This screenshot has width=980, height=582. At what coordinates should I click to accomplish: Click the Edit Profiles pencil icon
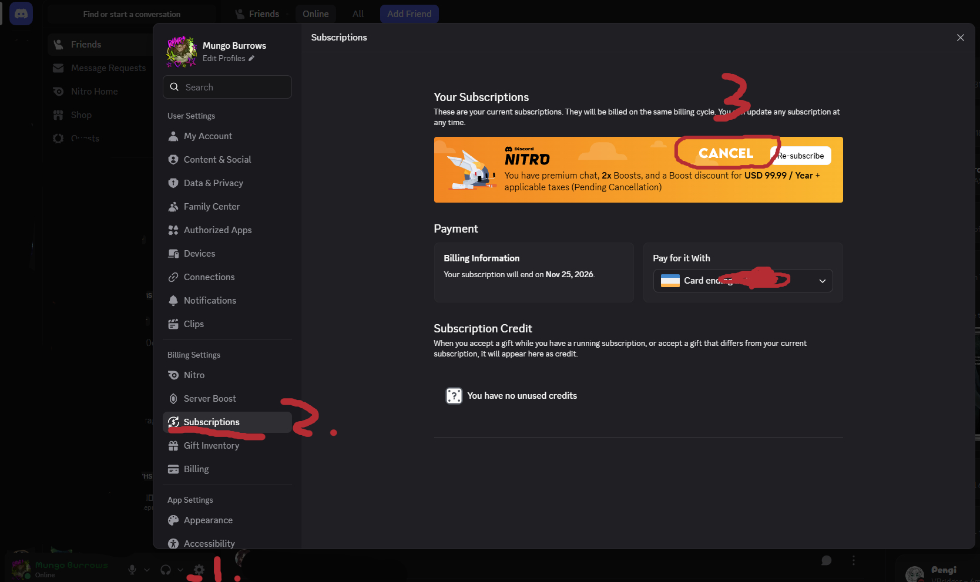pyautogui.click(x=251, y=58)
